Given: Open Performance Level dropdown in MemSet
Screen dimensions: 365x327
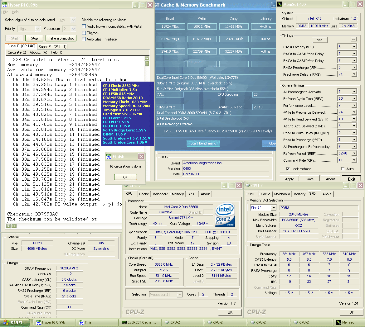Looking at the screenshot, I should tap(354, 105).
